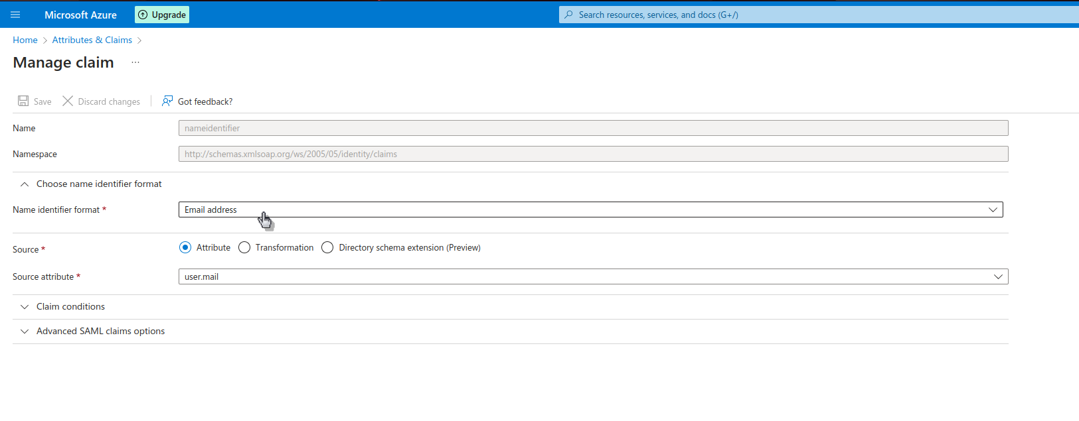The image size is (1079, 421).
Task: Collapse Choose name identifier format section
Action: click(x=91, y=184)
